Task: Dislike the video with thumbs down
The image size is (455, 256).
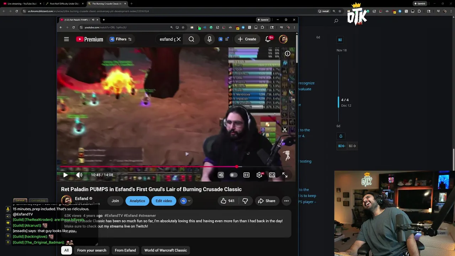Action: pos(245,201)
